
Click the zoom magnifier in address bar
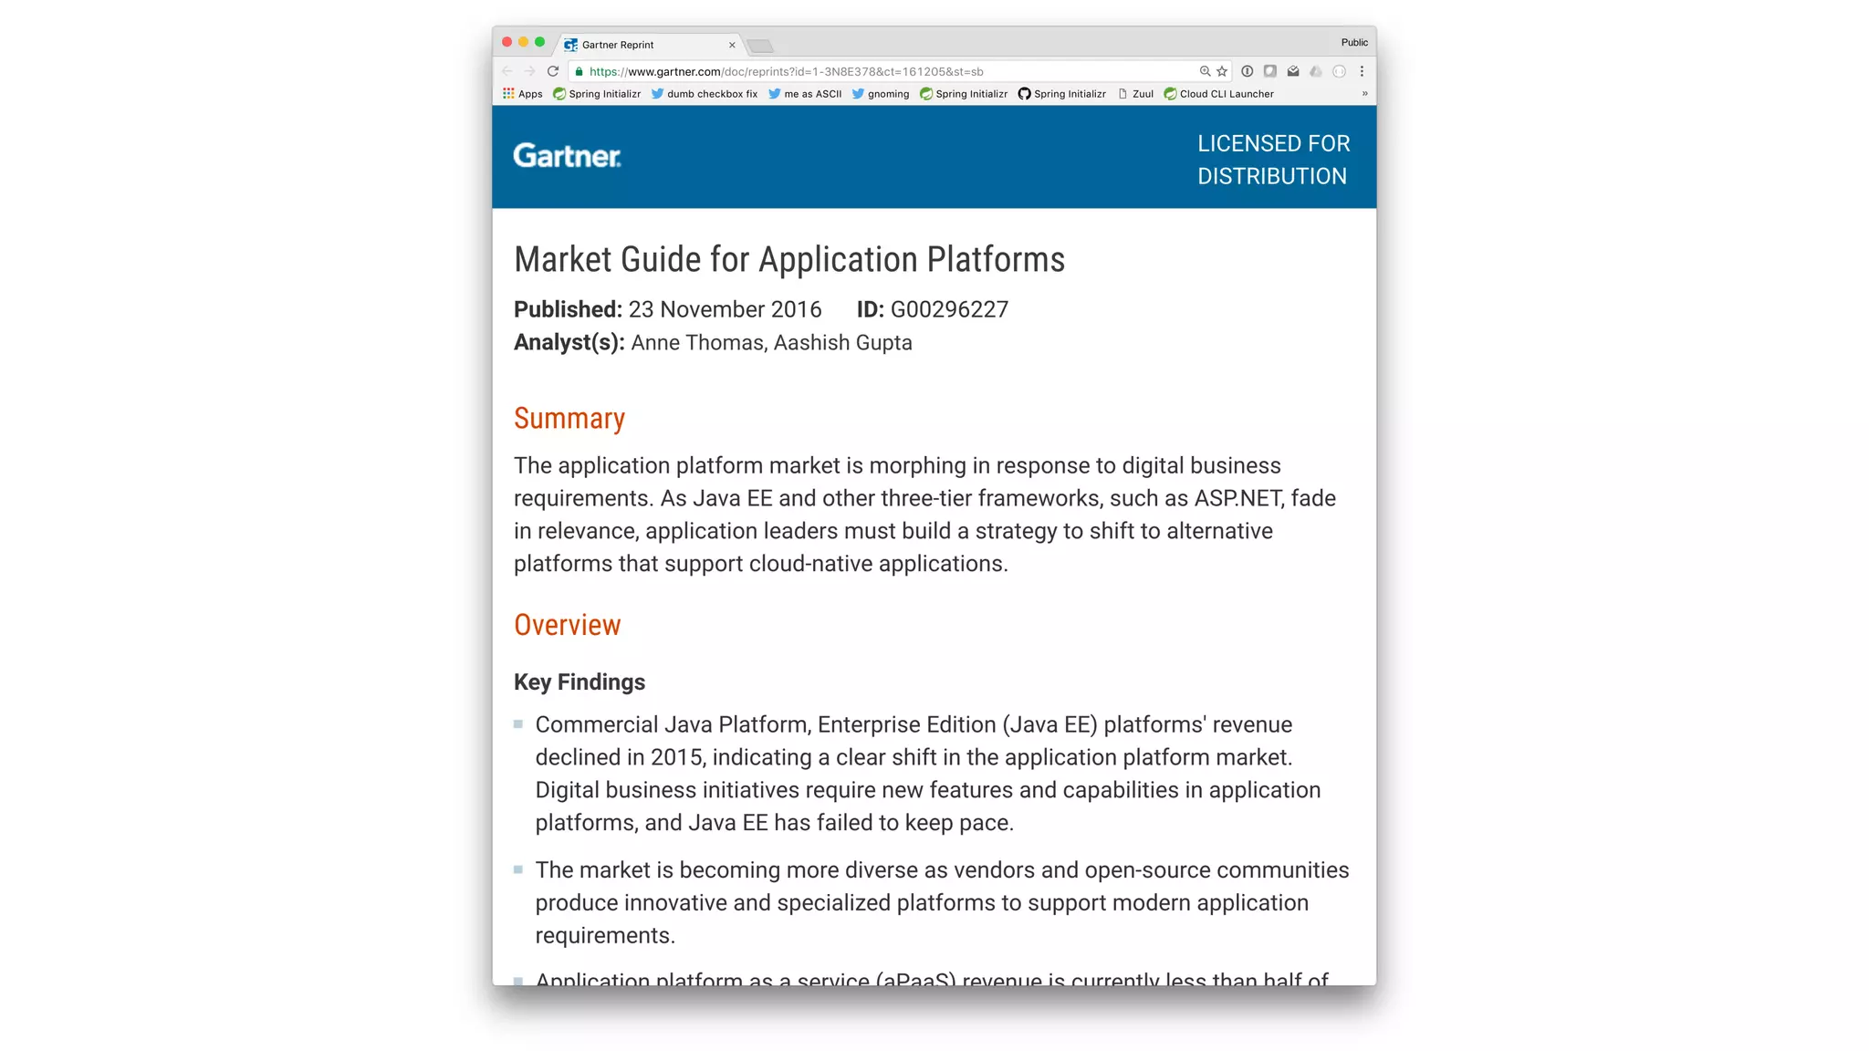click(x=1205, y=71)
